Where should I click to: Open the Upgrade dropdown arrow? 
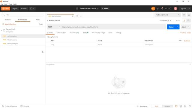click(189, 9)
